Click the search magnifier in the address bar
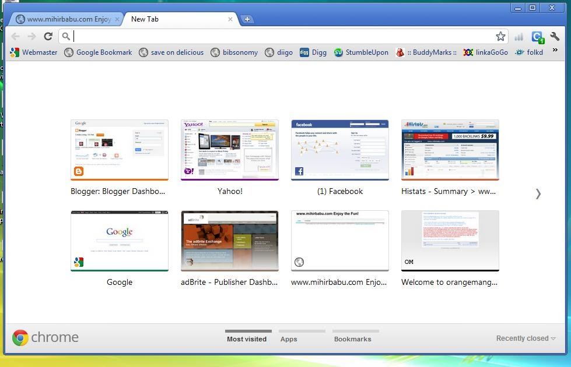The width and height of the screenshot is (571, 367). [66, 36]
